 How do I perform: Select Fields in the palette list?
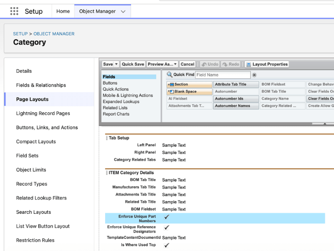(129, 77)
